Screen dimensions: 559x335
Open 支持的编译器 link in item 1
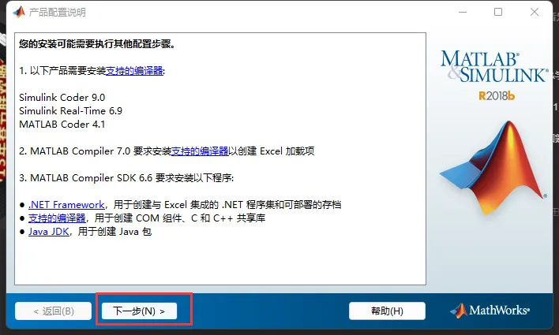tap(134, 71)
